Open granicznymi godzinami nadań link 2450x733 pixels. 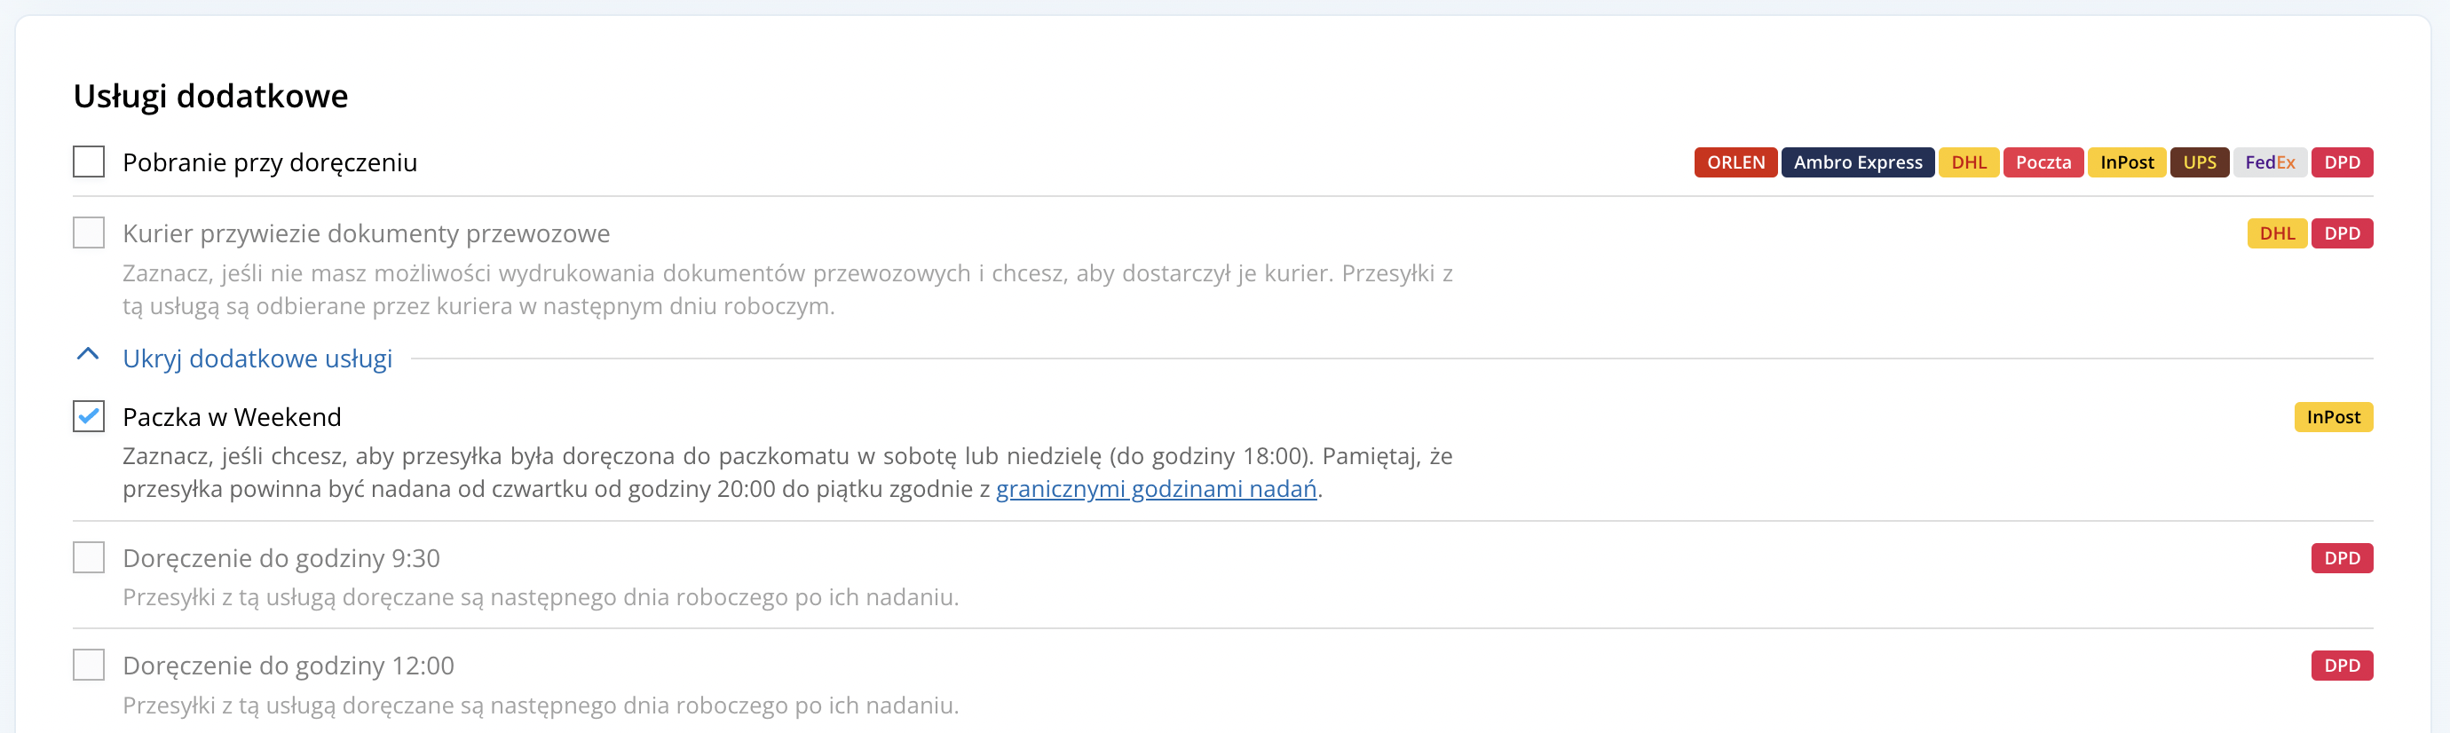coord(1156,489)
